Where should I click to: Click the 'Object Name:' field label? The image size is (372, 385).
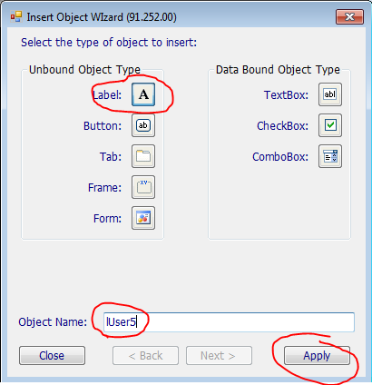tap(53, 322)
